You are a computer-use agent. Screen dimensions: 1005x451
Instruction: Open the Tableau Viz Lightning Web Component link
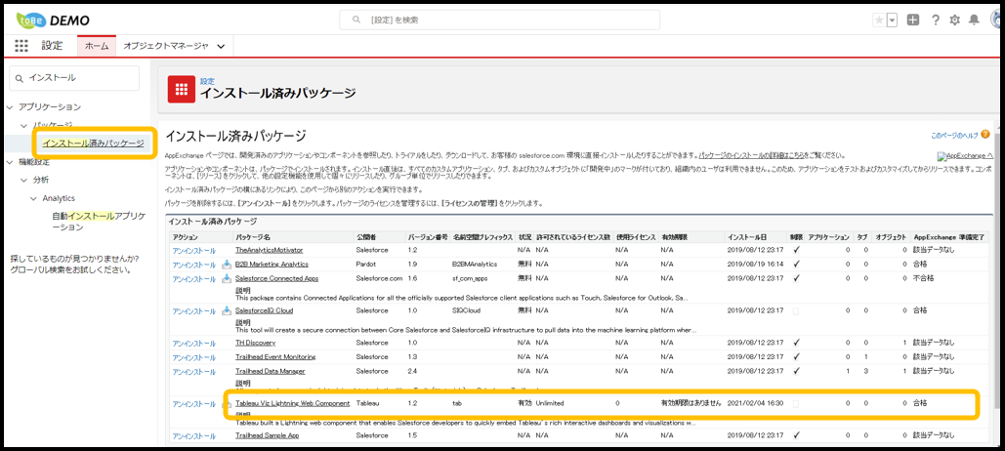[292, 403]
